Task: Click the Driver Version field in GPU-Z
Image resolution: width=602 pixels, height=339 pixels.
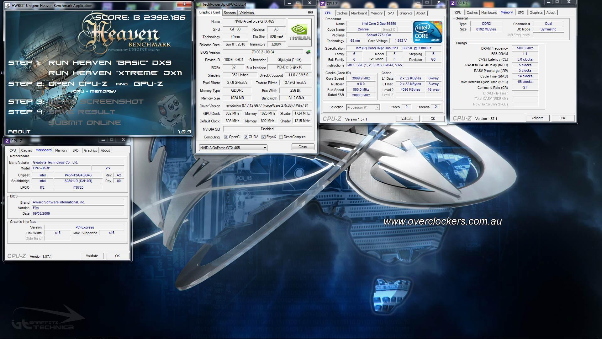Action: 267,106
